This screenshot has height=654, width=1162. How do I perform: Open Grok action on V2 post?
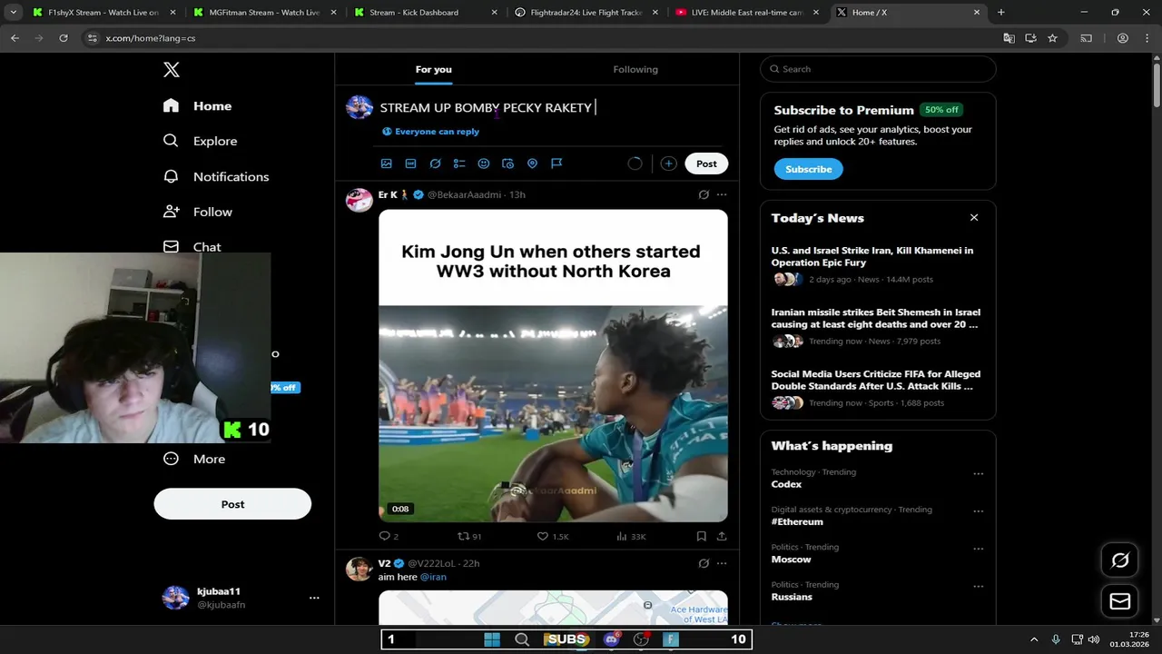[704, 563]
